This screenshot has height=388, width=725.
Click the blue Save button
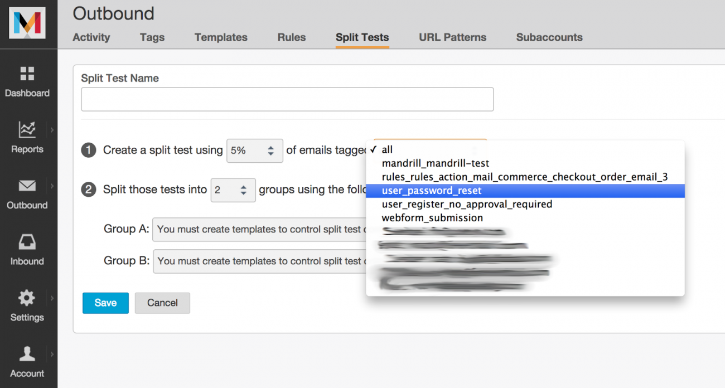coord(105,303)
